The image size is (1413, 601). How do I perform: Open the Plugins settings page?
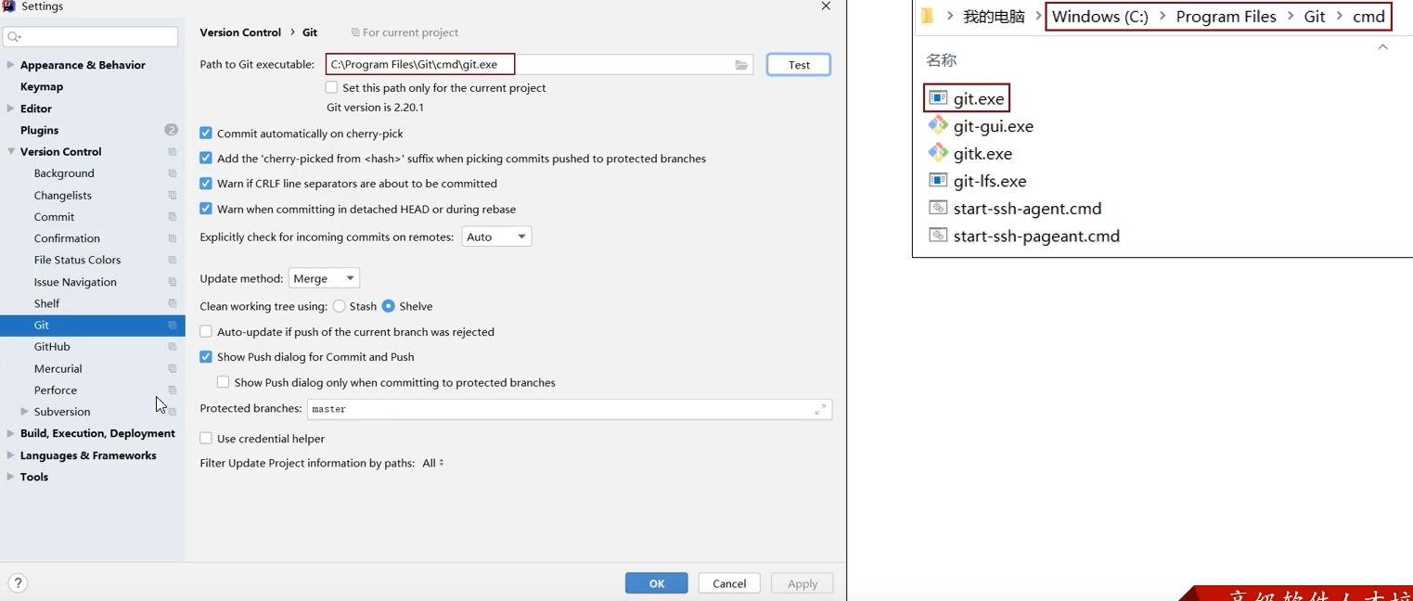point(39,130)
